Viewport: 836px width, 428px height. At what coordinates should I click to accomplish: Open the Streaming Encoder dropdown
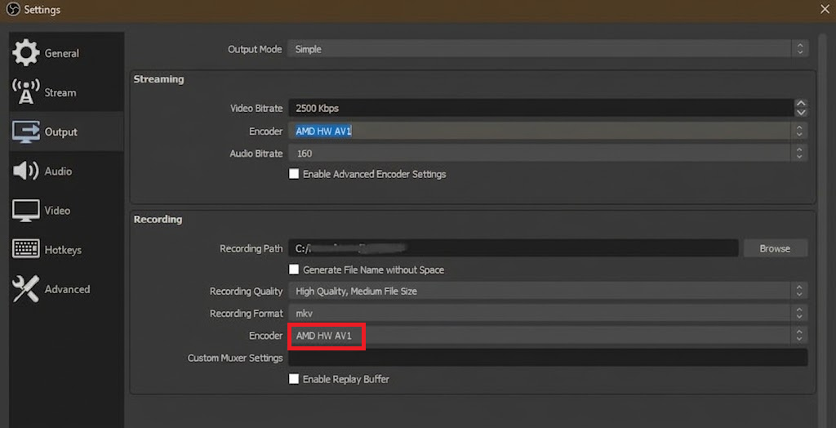click(x=548, y=131)
